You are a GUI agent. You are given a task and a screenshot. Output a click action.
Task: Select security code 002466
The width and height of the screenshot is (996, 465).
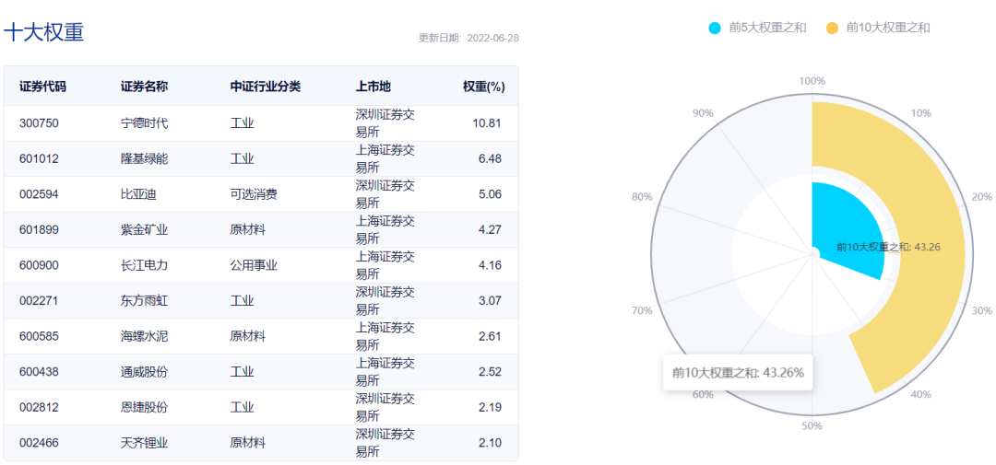click(39, 443)
